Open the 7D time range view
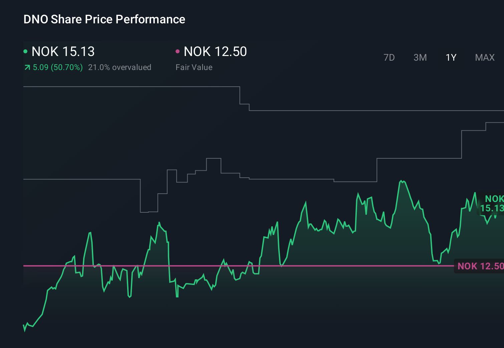The height and width of the screenshot is (348, 504). [x=389, y=57]
